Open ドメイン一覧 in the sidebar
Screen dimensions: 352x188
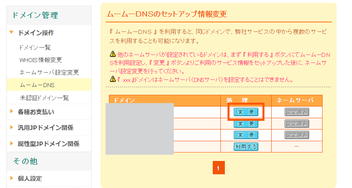[x=35, y=48]
